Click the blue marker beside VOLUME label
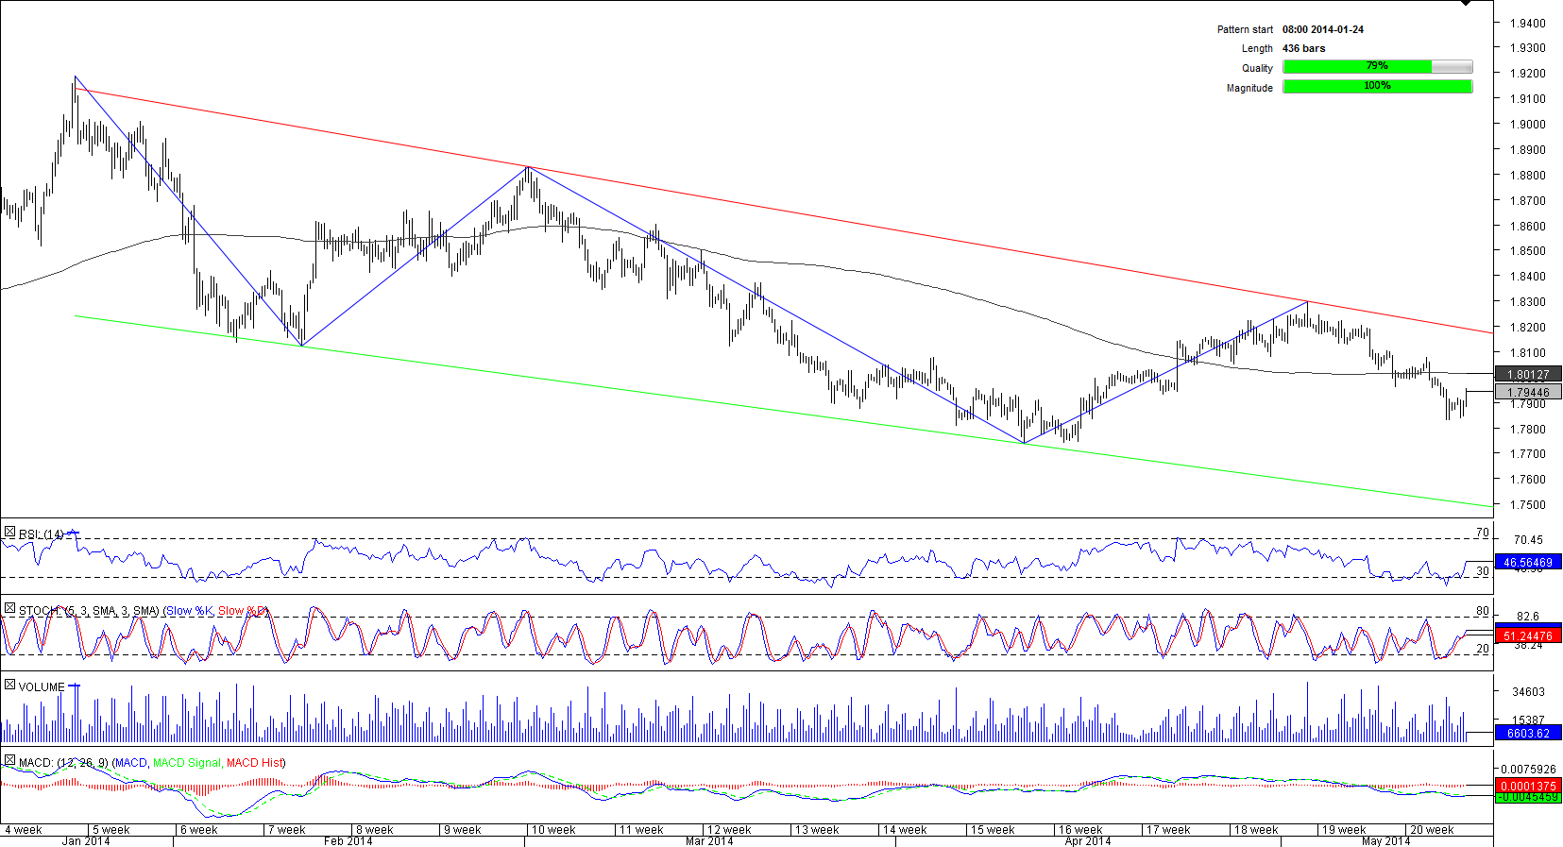The image size is (1563, 847). coord(74,686)
